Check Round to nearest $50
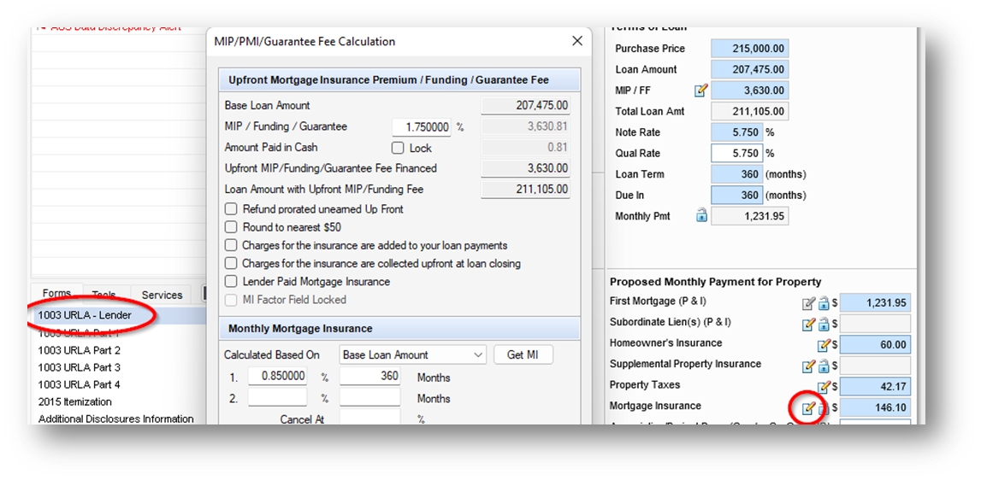981x480 pixels. (x=231, y=227)
